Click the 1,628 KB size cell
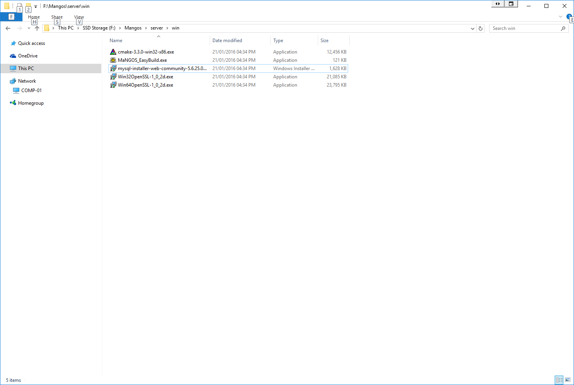 [337, 68]
